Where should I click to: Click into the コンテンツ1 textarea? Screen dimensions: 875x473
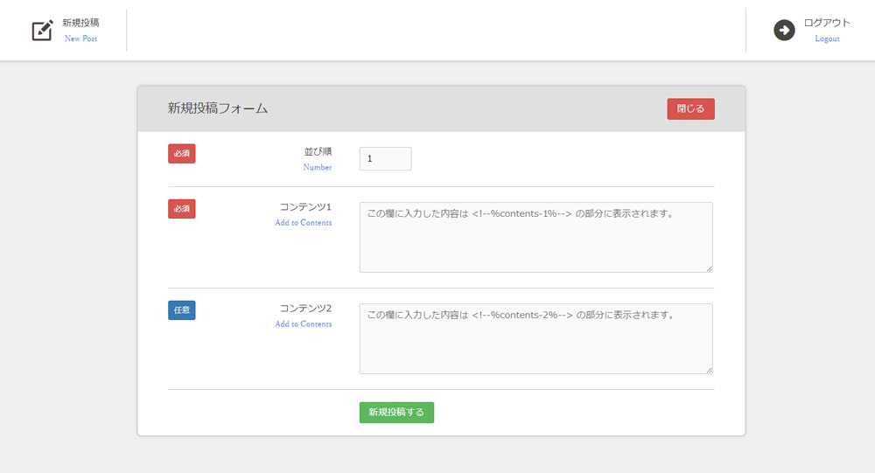click(x=536, y=238)
